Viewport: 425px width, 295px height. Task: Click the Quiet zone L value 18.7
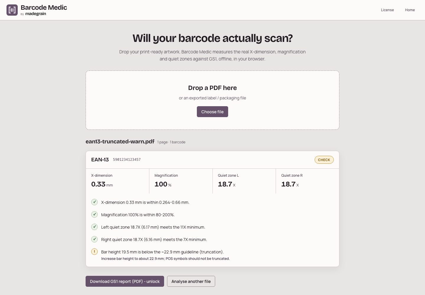tap(227, 184)
